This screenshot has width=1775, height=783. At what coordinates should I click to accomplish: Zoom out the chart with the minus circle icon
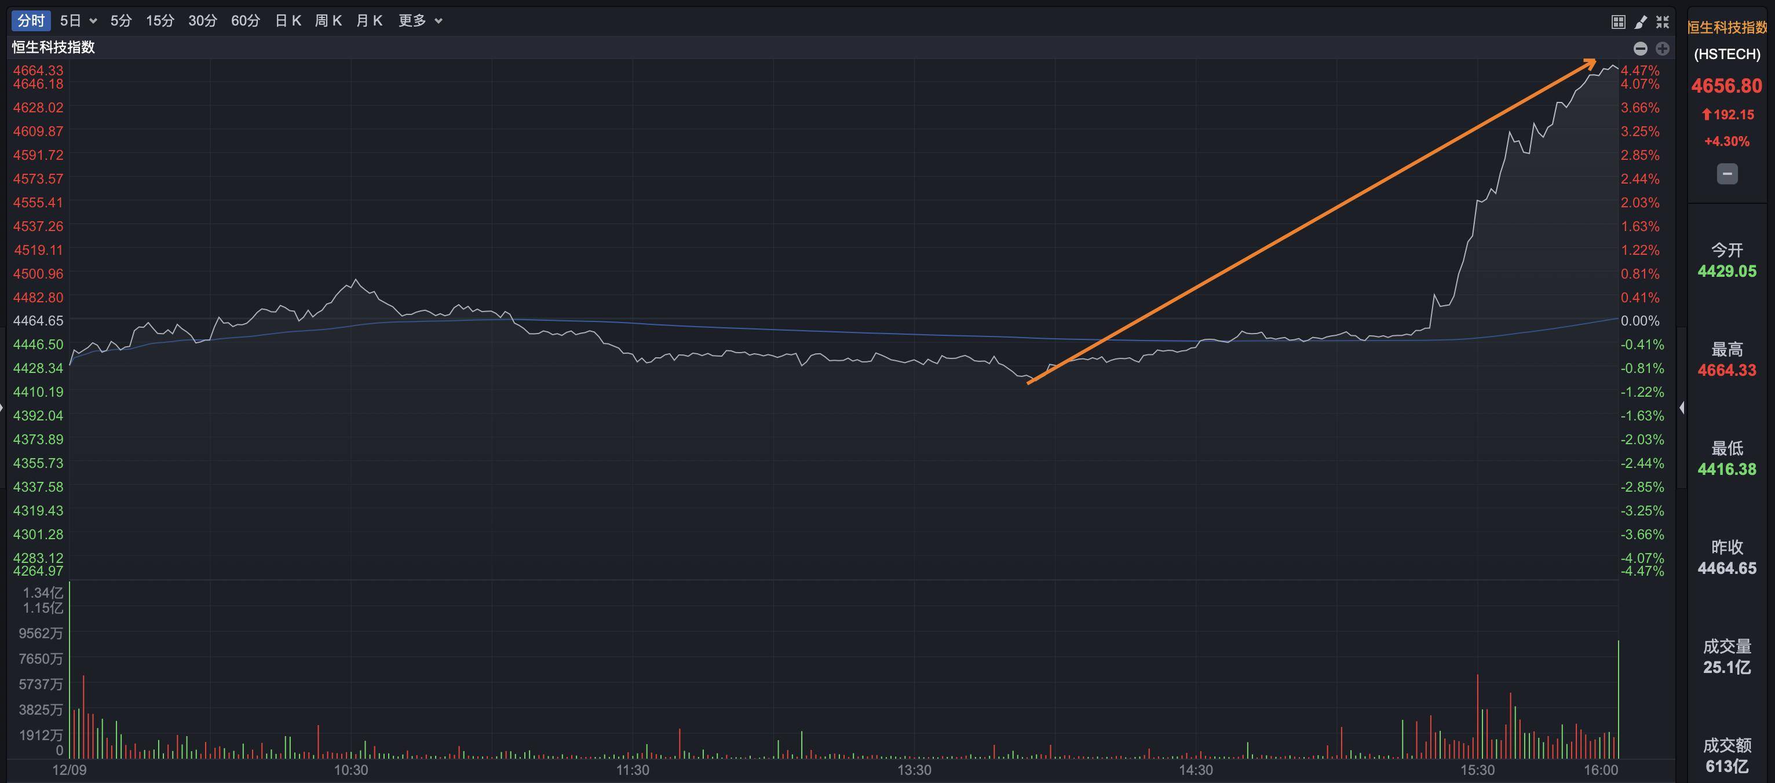[x=1641, y=48]
